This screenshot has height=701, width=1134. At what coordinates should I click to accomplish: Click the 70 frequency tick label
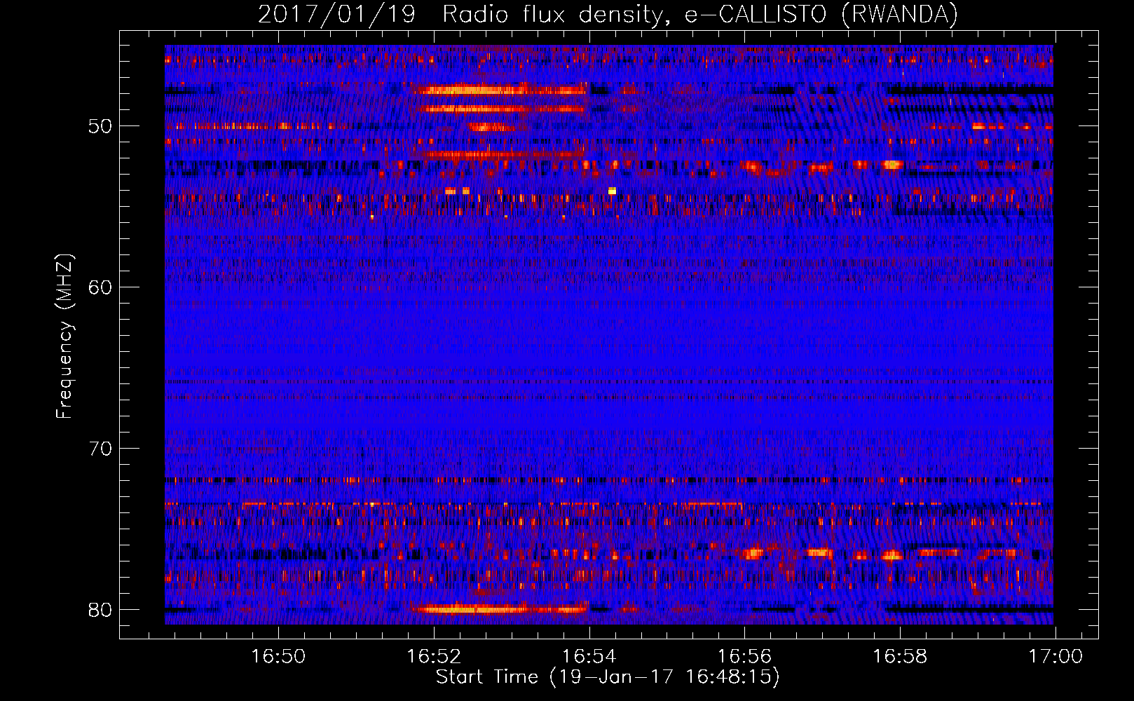(x=100, y=449)
